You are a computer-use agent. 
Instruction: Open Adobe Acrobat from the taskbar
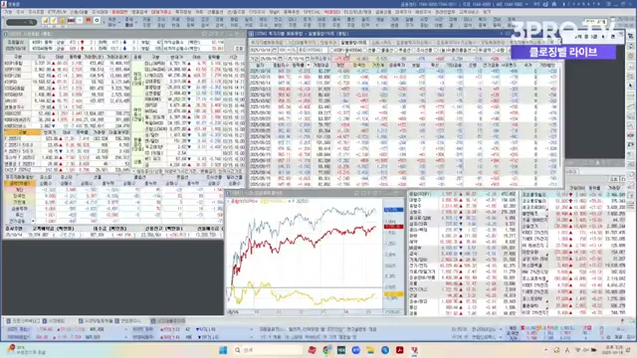click(400, 350)
